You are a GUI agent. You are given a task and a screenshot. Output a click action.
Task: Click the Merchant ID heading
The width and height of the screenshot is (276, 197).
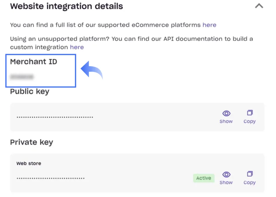click(34, 62)
